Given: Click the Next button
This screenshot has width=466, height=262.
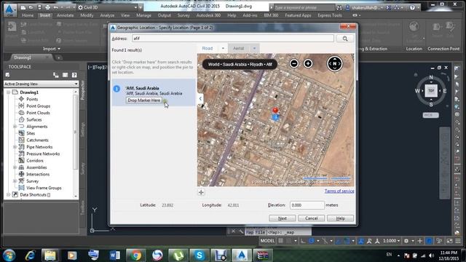Looking at the screenshot, I should (283, 218).
